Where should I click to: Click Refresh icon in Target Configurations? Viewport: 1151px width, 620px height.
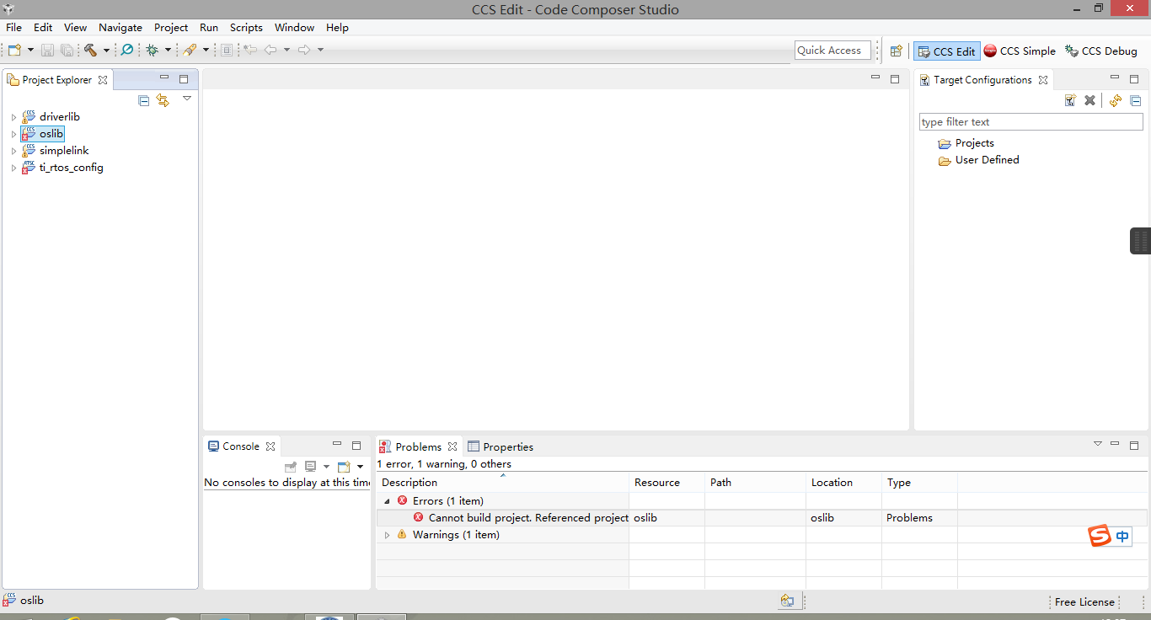click(x=1116, y=100)
